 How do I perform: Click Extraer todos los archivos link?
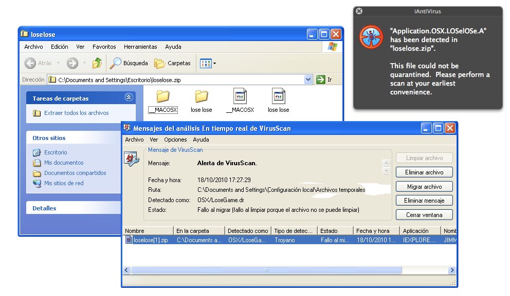tap(77, 113)
